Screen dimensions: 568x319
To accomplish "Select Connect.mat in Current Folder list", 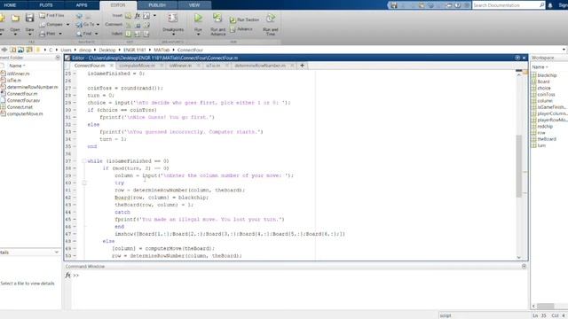I will (20, 107).
